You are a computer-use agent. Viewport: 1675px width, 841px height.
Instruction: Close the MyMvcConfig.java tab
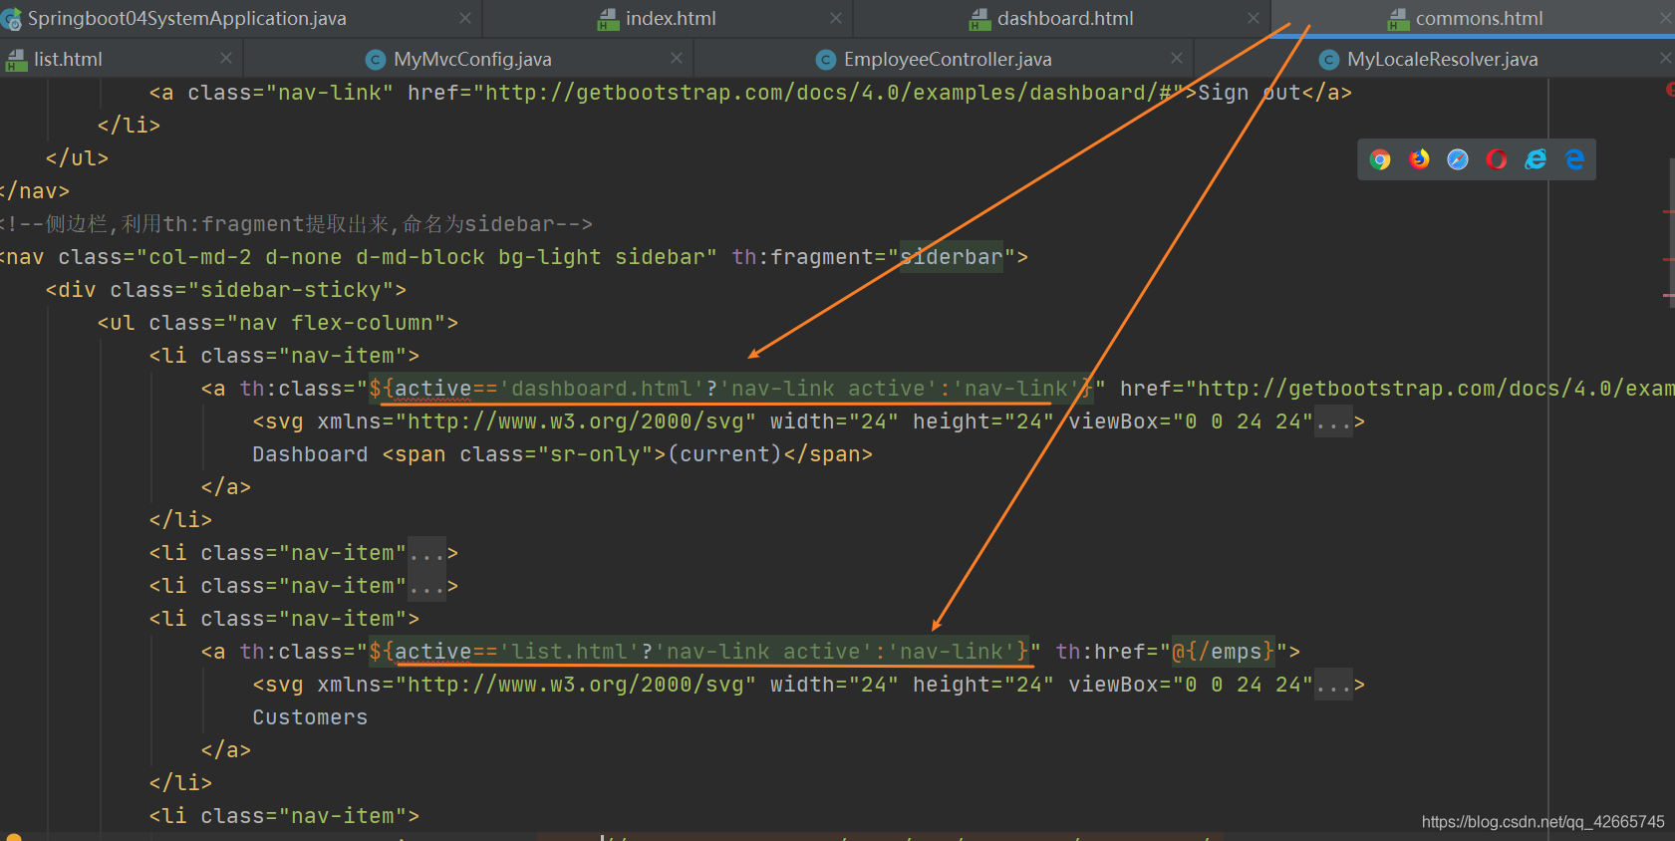pyautogui.click(x=676, y=58)
